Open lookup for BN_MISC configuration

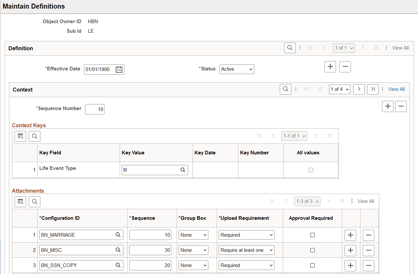[x=118, y=250]
